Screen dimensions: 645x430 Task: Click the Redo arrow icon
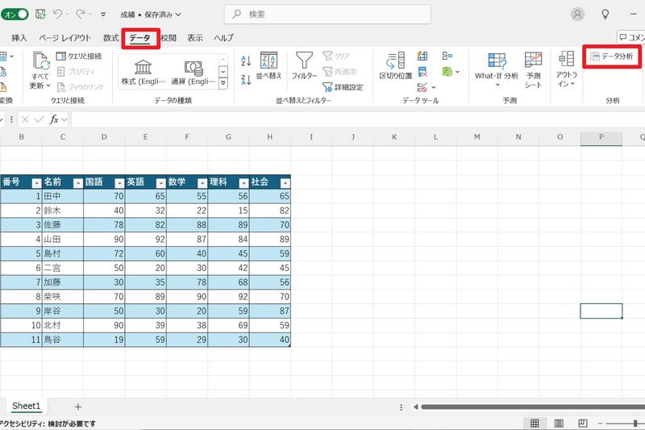81,15
